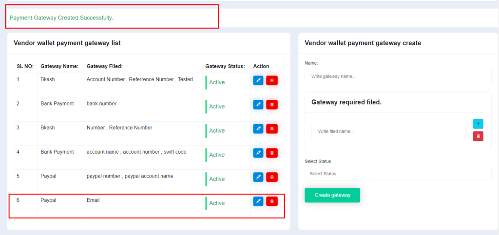Edit the row 4 Bank Payment gateway
Viewport: 499px width, 235px height.
coord(258,153)
